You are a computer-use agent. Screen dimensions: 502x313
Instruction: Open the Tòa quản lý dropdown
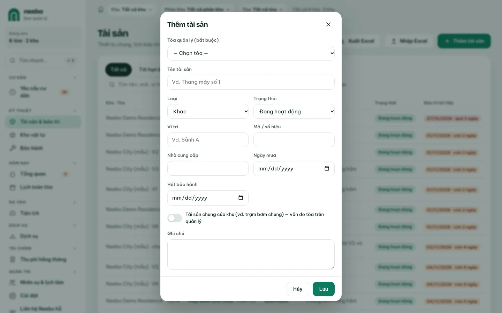(251, 53)
